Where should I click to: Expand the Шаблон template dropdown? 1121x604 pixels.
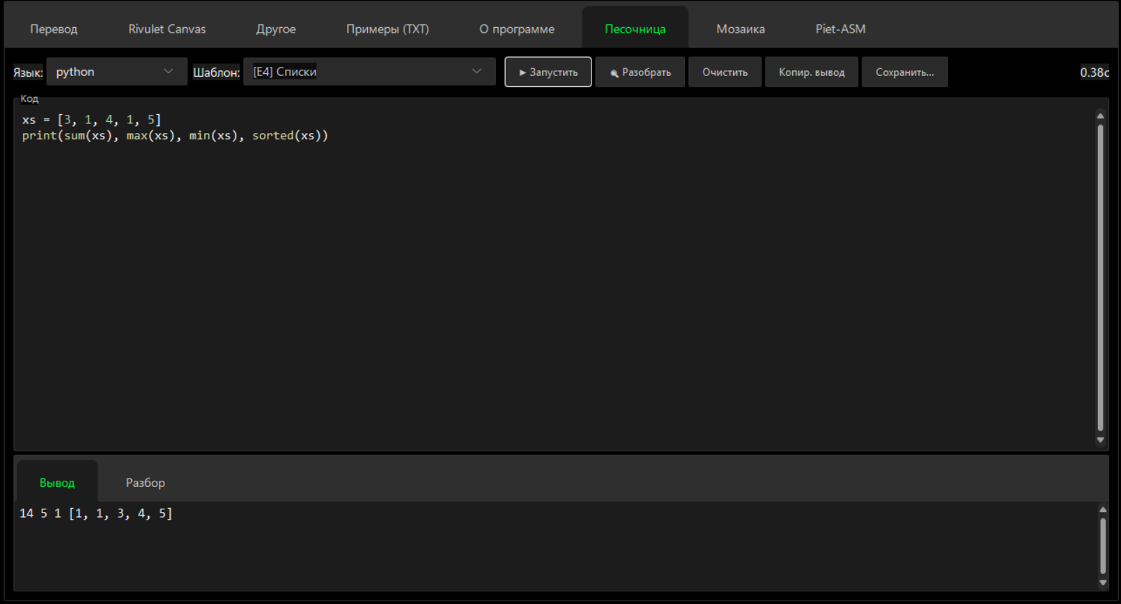click(369, 72)
